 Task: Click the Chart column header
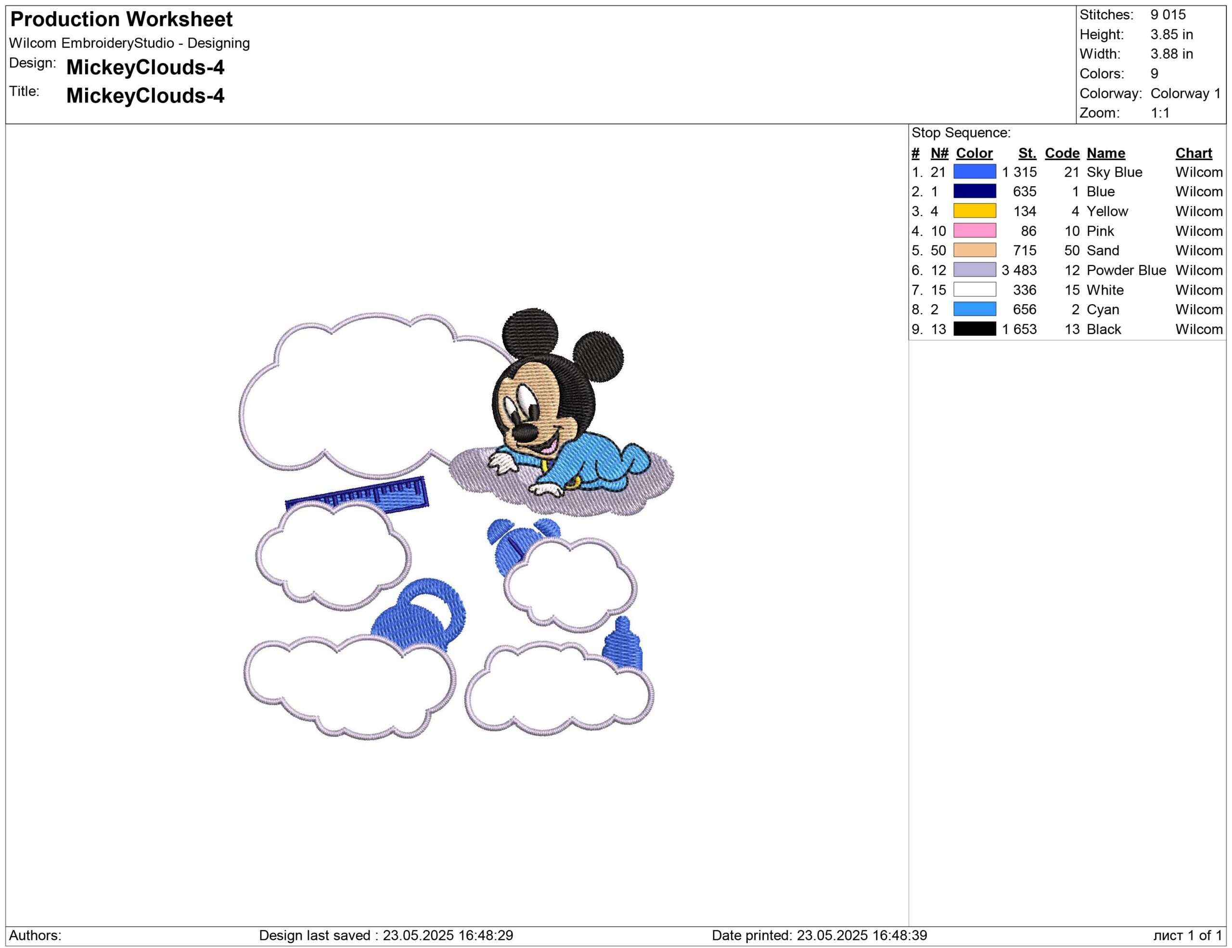point(1193,153)
